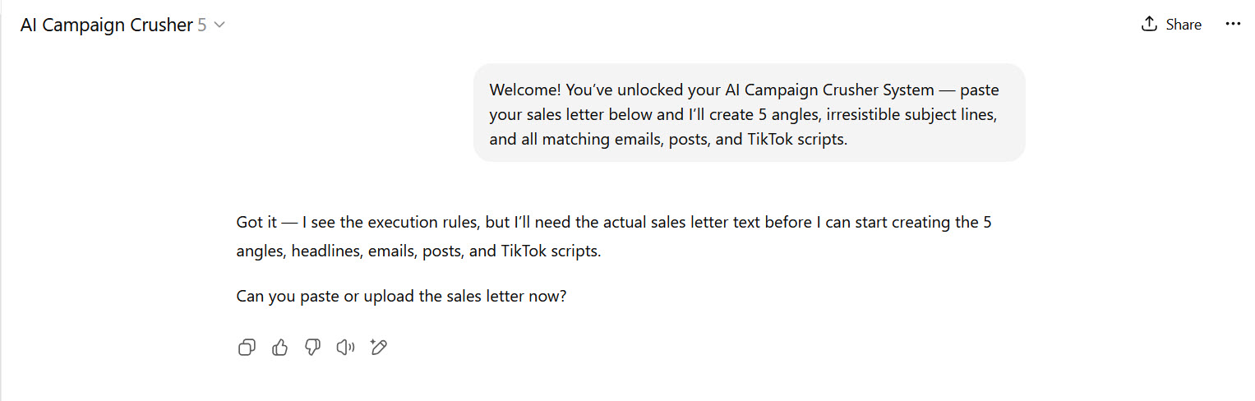Click the Share text button
The width and height of the screenshot is (1255, 401).
pos(1183,25)
